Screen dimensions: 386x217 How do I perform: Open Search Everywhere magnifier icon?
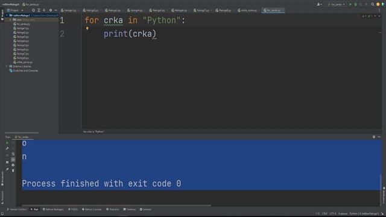click(373, 4)
